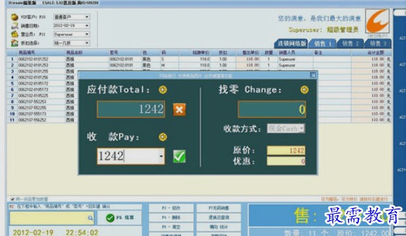Screen dimensions: 406x236
Task: Click the VIP客户 gold icon
Action: pos(14,17)
